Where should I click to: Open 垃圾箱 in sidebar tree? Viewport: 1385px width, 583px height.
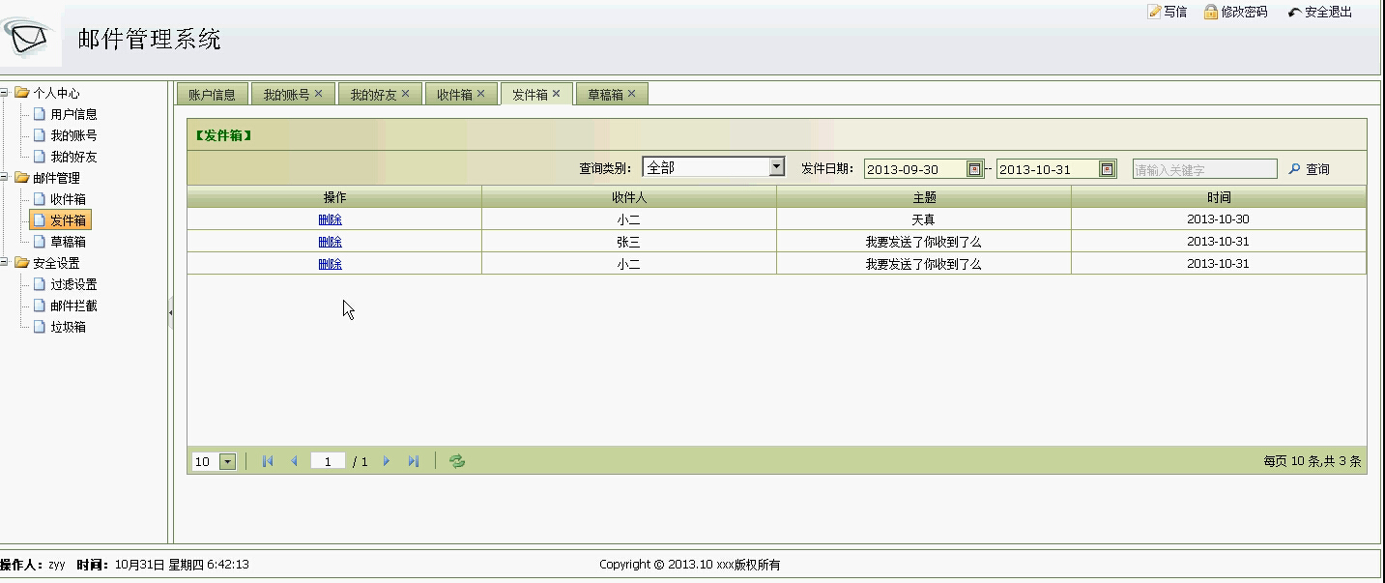coord(68,327)
